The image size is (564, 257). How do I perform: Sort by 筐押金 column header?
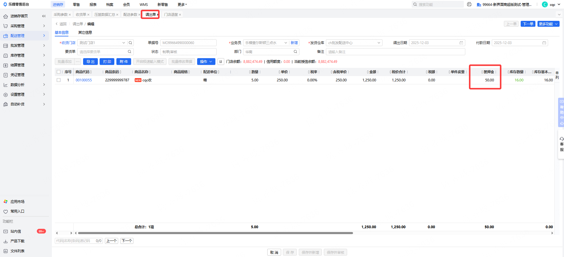pyautogui.click(x=488, y=72)
